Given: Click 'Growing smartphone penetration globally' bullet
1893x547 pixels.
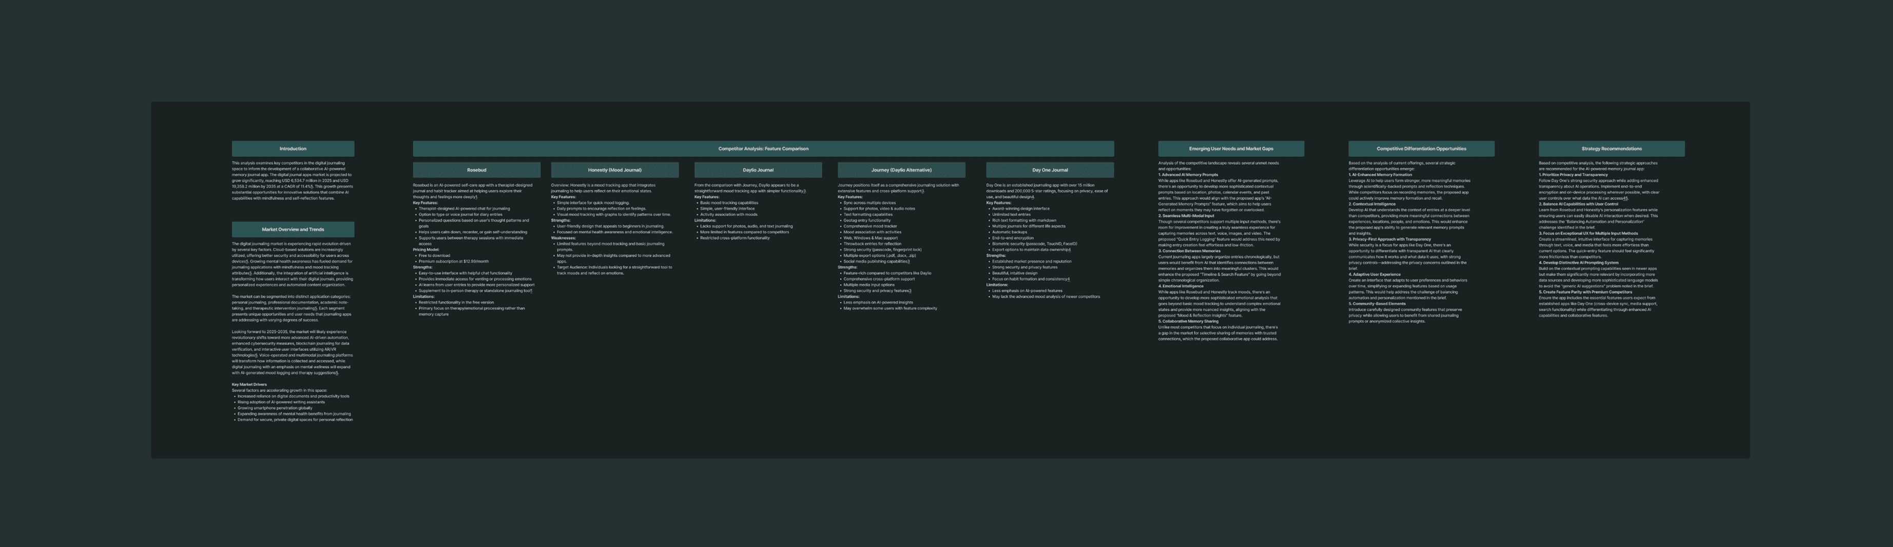Looking at the screenshot, I should [275, 407].
